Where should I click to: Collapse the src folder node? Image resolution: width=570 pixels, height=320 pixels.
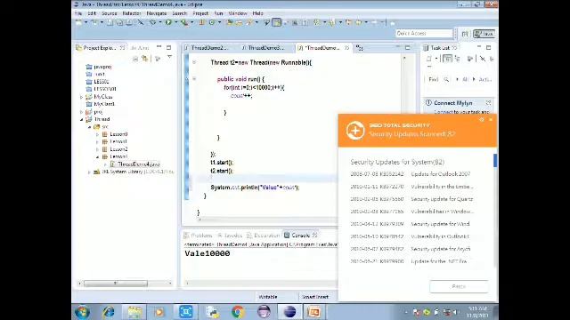click(x=89, y=127)
